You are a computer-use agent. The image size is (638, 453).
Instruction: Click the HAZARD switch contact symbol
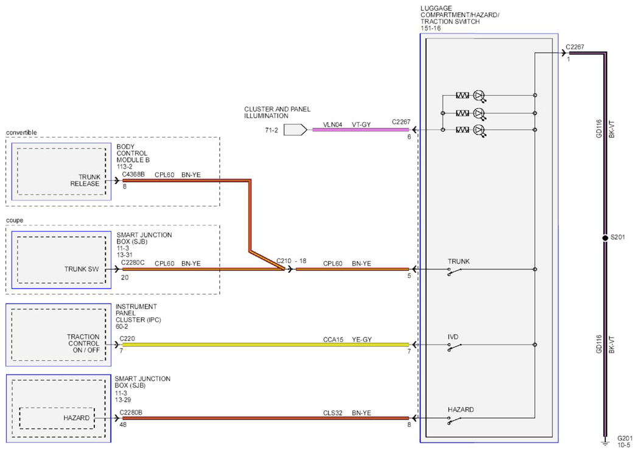(x=455, y=421)
